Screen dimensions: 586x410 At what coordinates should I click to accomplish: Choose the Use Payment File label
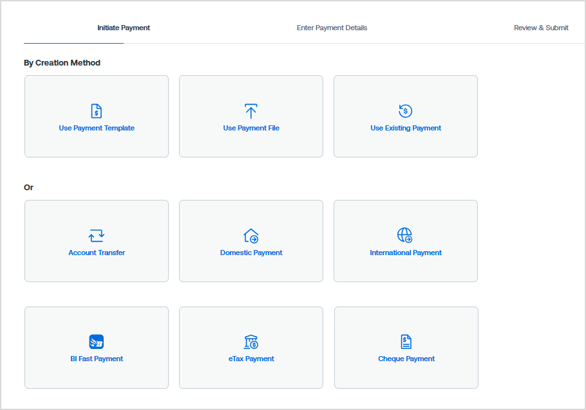coord(251,128)
